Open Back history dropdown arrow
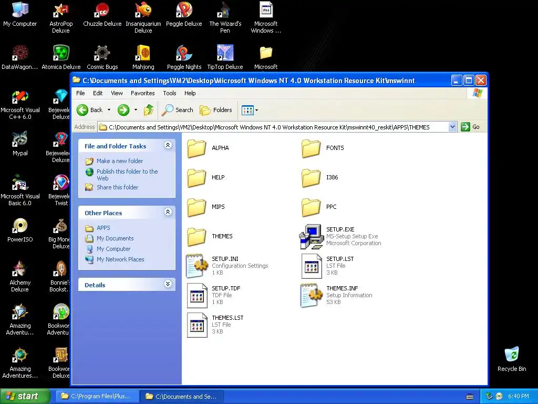This screenshot has height=404, width=538. [109, 110]
